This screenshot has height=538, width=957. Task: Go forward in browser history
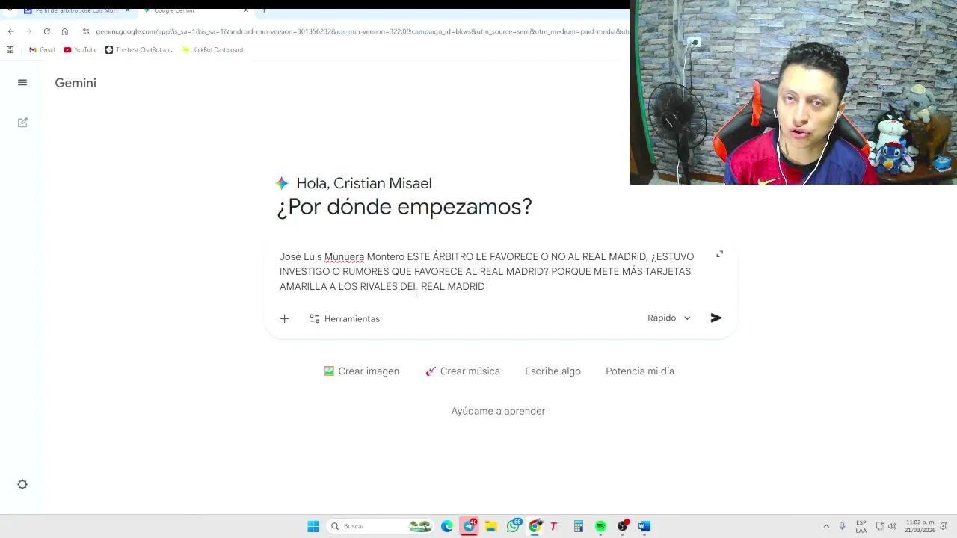(x=28, y=31)
